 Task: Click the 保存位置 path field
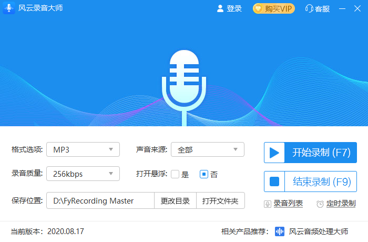(x=100, y=200)
